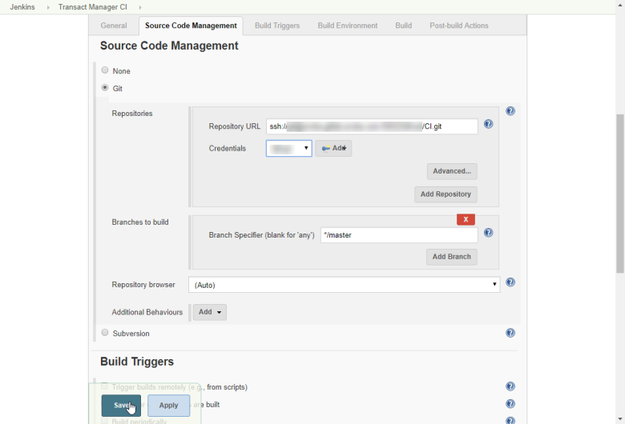This screenshot has width=625, height=424.
Task: Switch to the Build Environment tab
Action: coord(348,26)
